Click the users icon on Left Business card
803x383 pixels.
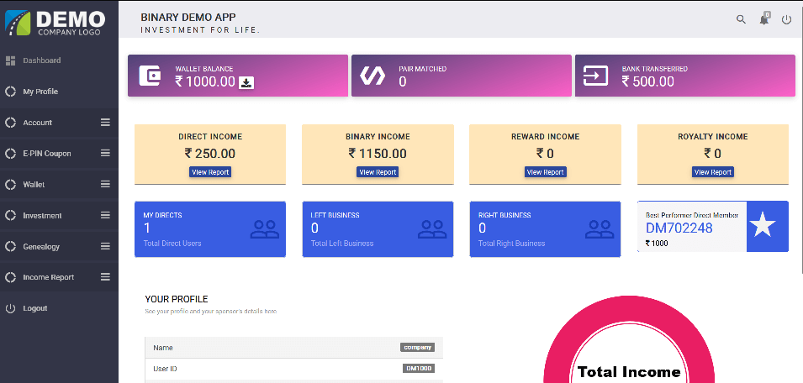tap(432, 229)
